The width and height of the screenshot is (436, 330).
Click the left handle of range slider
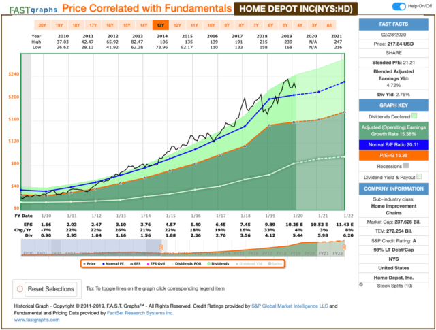161,247
